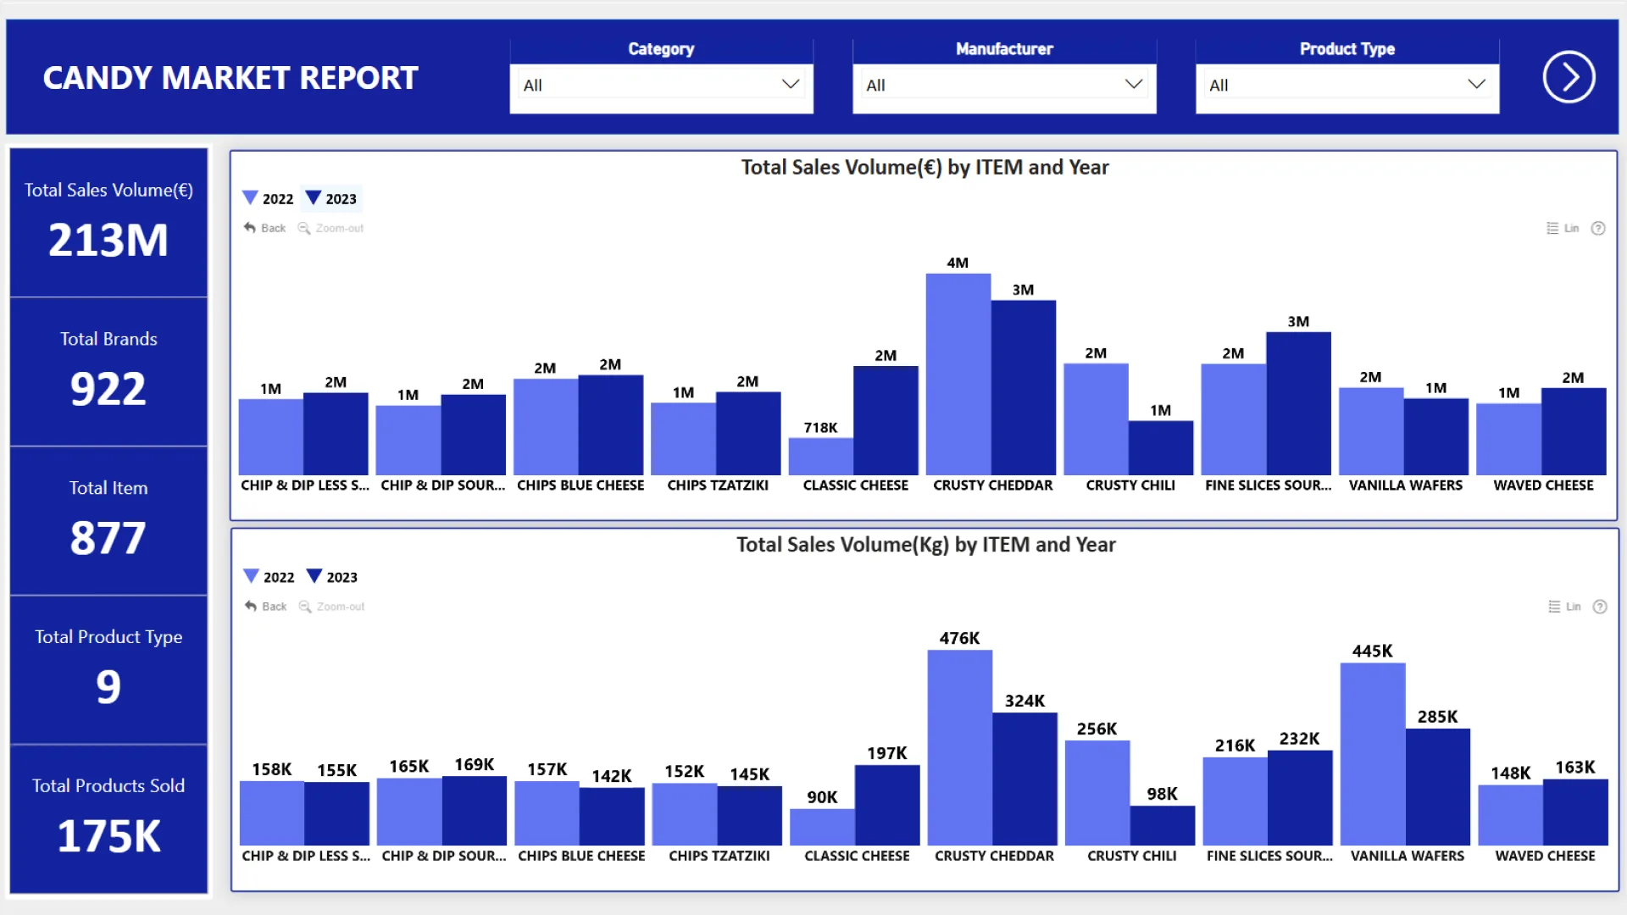
Task: Click Fine Slices Sour 2023 bar labeled 3M
Action: 1298,403
